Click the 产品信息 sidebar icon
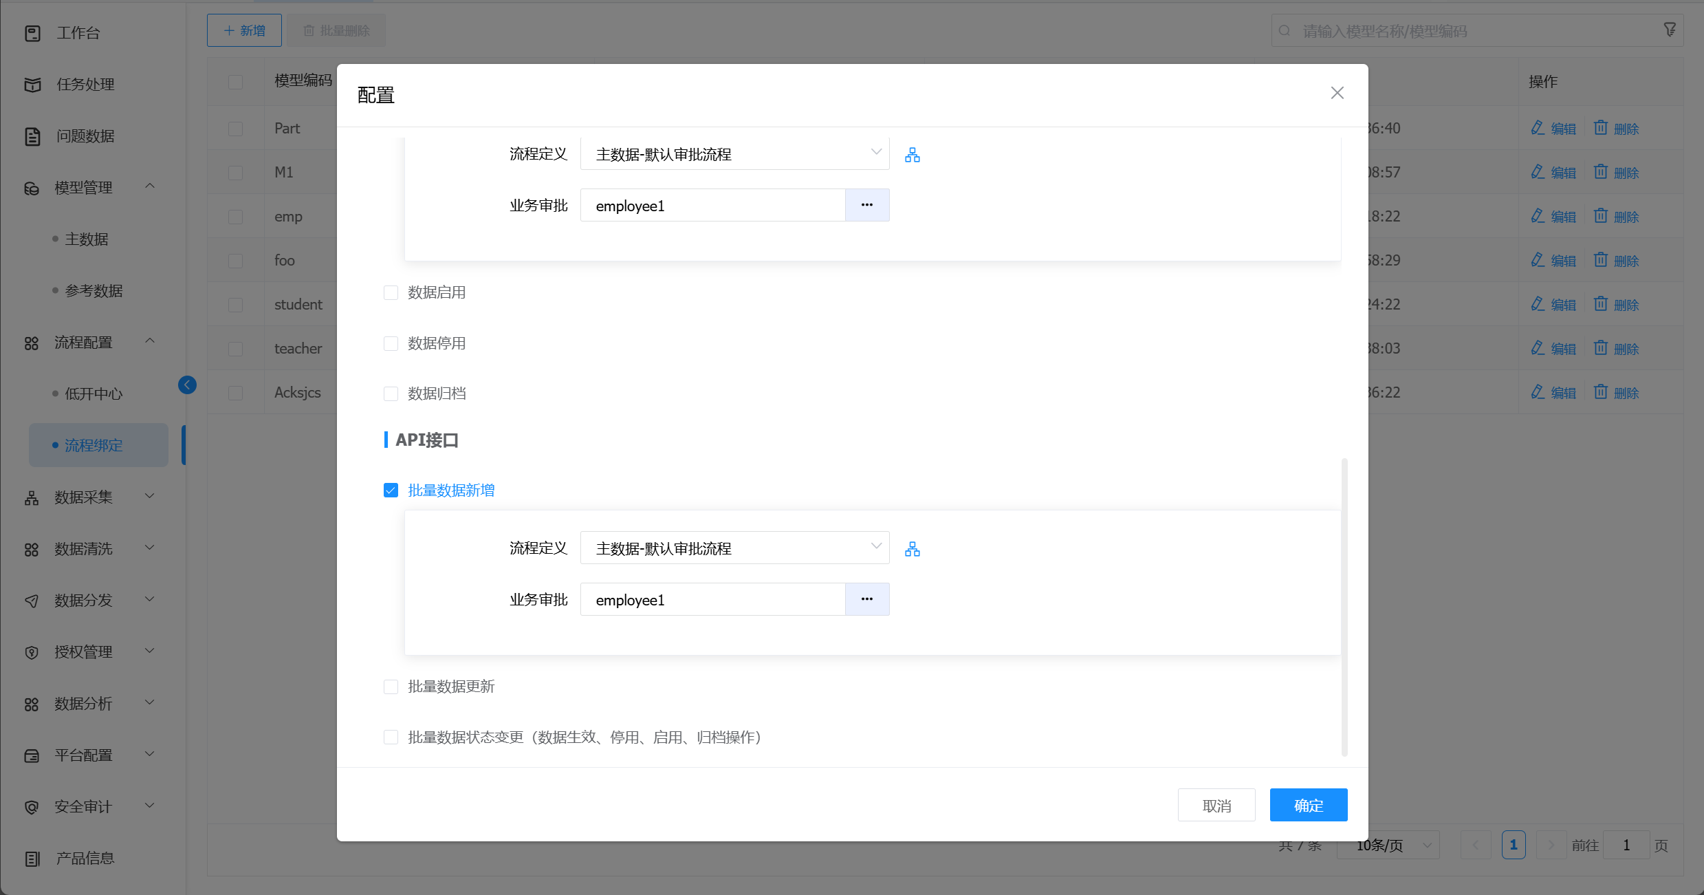 32,859
